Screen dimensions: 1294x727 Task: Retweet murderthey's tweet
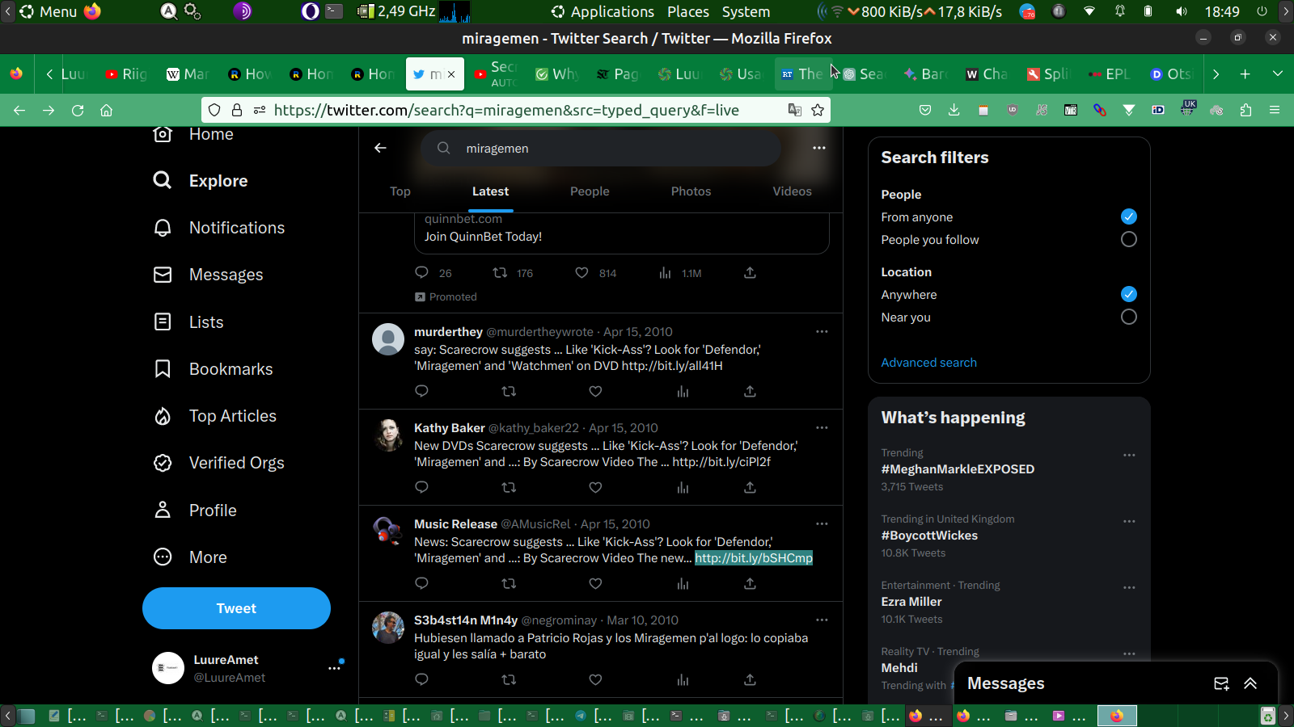(509, 391)
